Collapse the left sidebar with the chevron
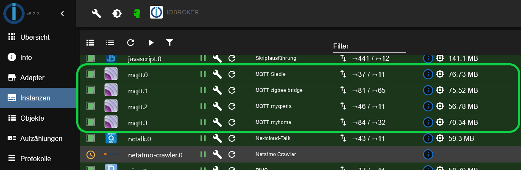The image size is (521, 170). point(62,13)
